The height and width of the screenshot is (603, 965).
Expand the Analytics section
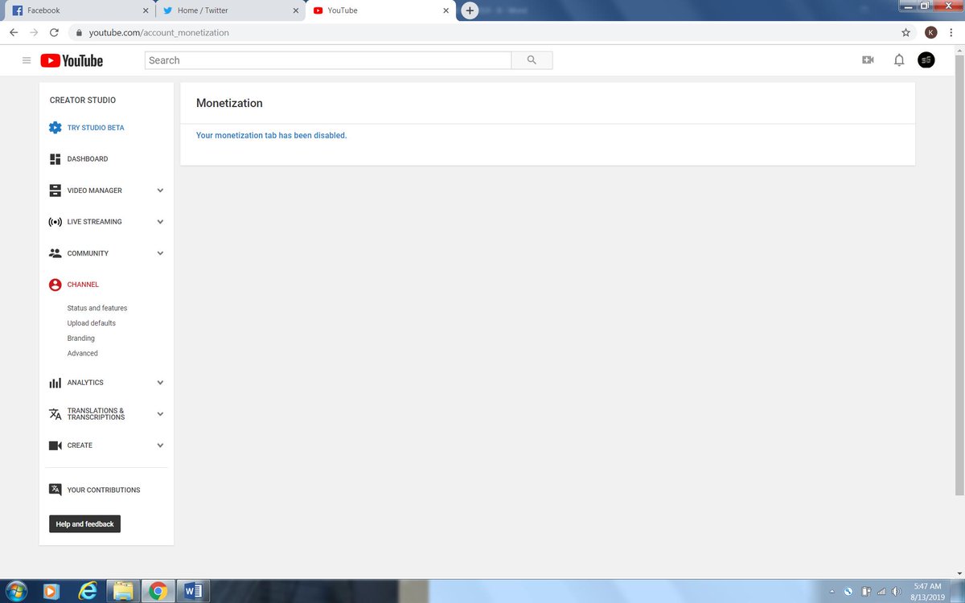click(x=160, y=383)
